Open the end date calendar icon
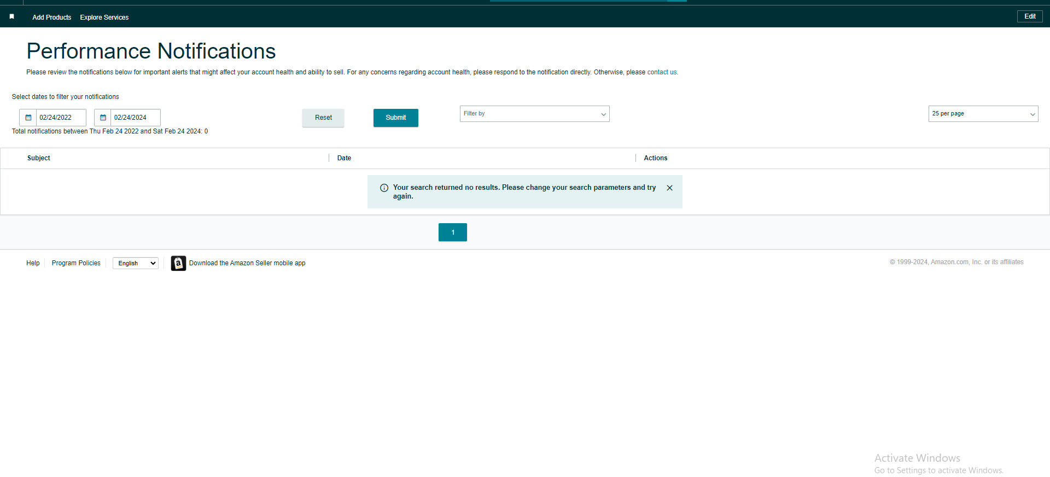The height and width of the screenshot is (477, 1050). tap(103, 118)
